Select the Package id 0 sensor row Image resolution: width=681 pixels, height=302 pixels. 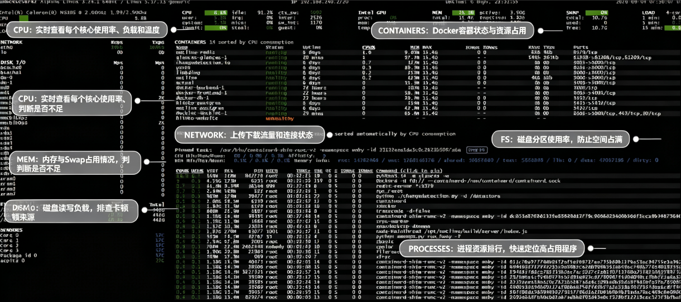83,255
